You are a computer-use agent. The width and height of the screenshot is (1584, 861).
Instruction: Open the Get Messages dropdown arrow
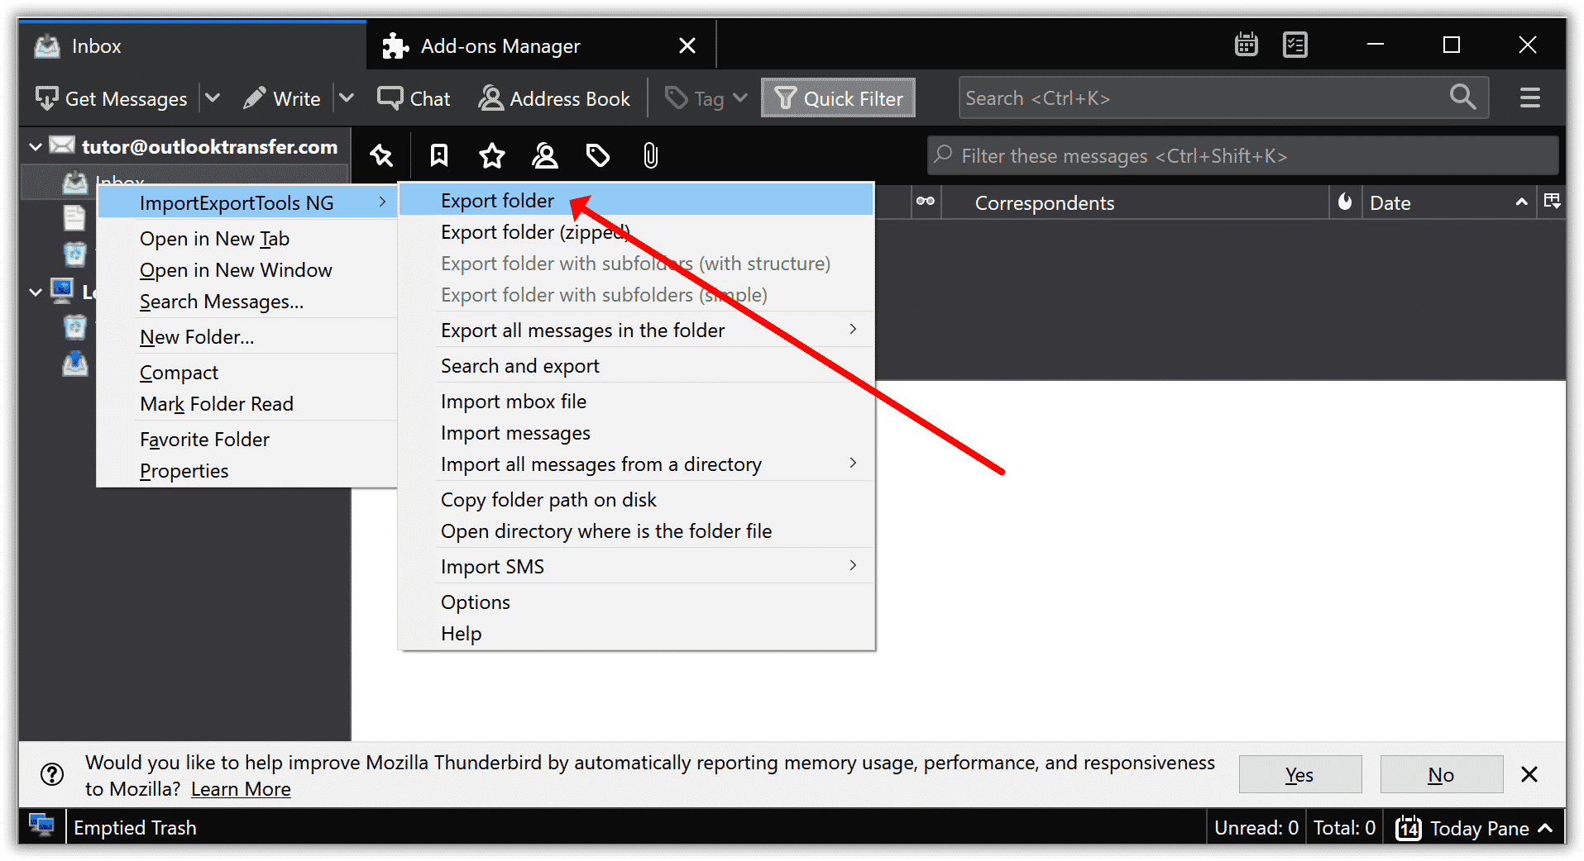pos(213,98)
